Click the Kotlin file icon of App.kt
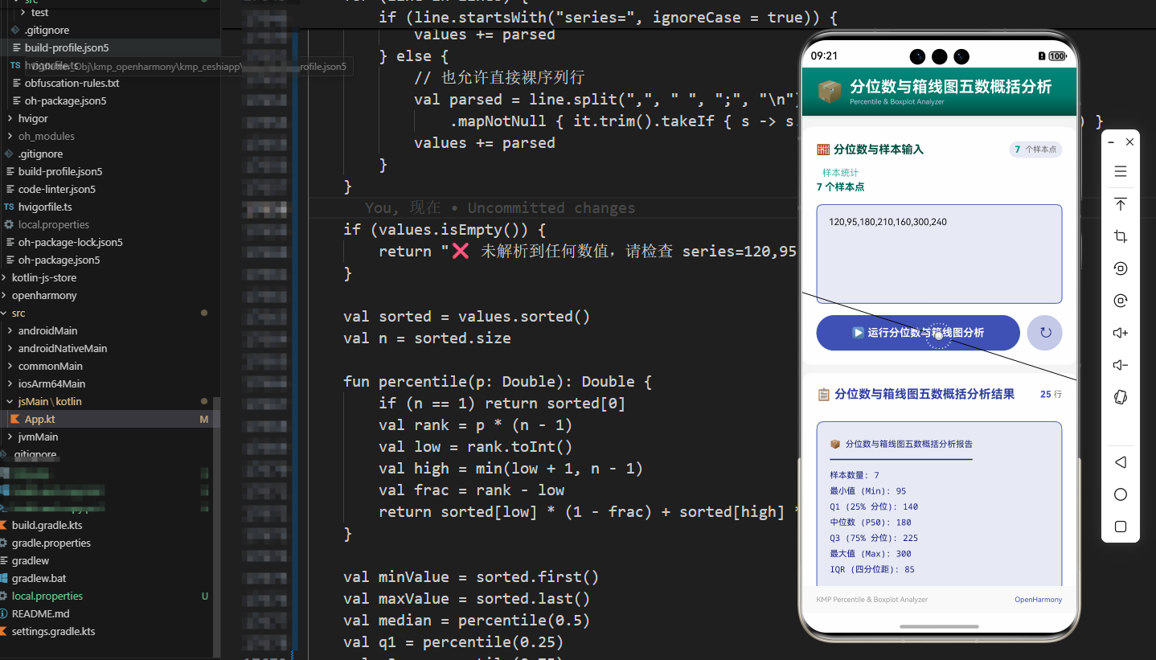 click(x=16, y=419)
